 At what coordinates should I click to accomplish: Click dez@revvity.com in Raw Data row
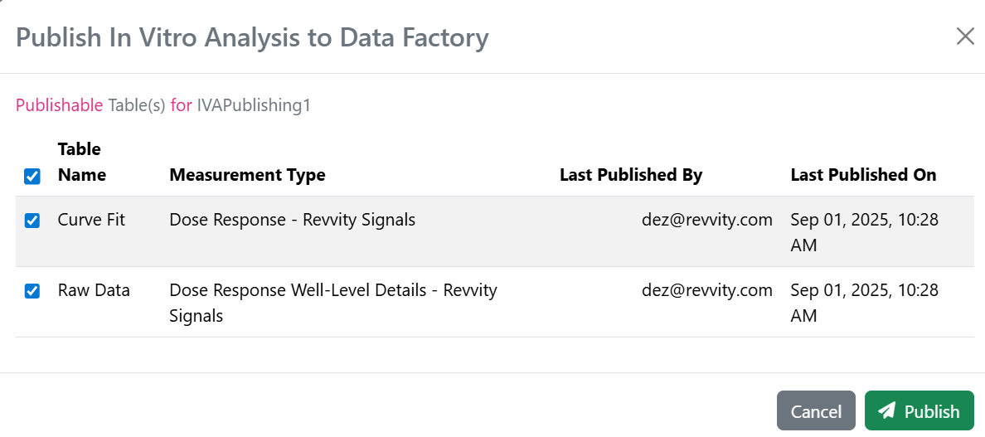point(706,290)
